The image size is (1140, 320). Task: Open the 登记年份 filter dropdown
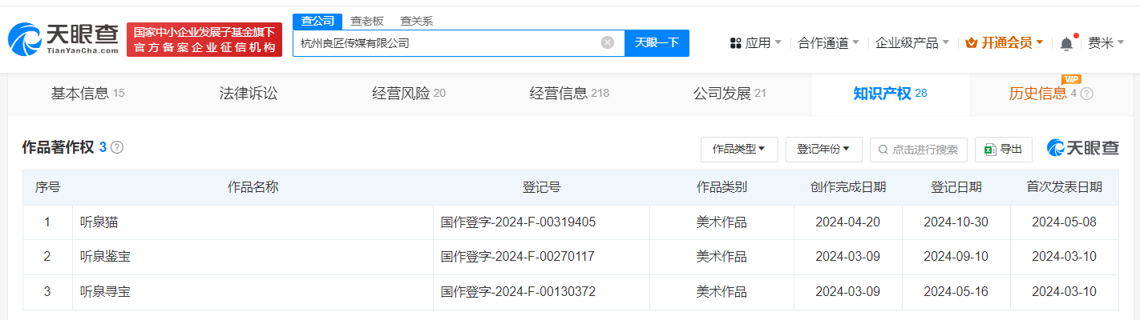click(x=823, y=150)
